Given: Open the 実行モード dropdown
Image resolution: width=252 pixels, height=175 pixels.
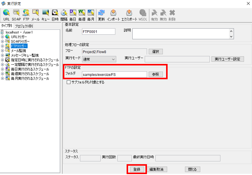Looking at the screenshot, I should (x=99, y=59).
